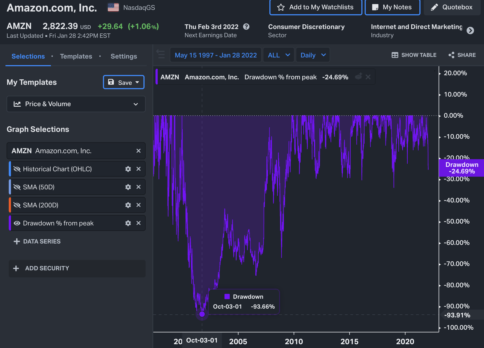Switch to the Settings tab
Viewport: 484px width, 348px height.
[123, 56]
